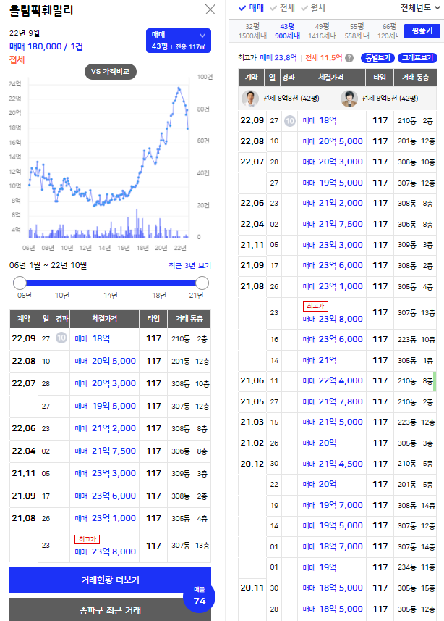Click 매매 21억 7,800 in the 21.05 row
This screenshot has height=621, width=444.
(333, 401)
